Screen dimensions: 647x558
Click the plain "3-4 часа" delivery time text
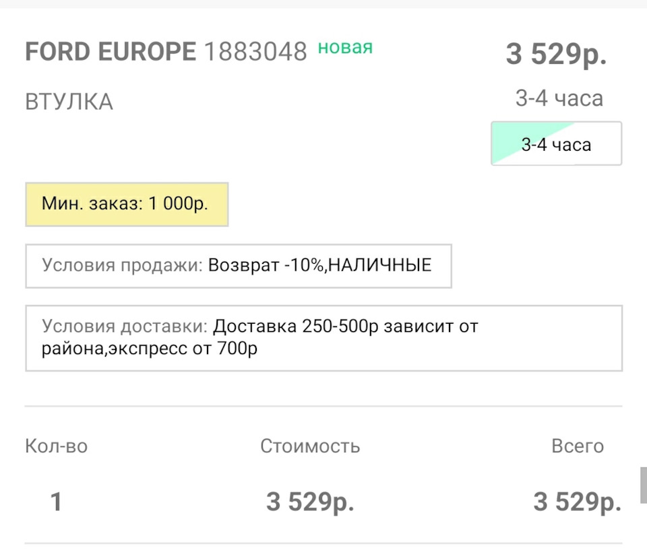559,99
